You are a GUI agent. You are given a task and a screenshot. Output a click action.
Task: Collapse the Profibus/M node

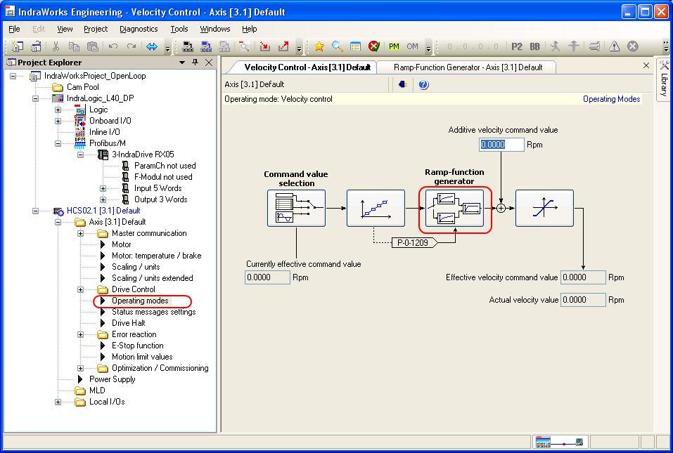pyautogui.click(x=58, y=143)
